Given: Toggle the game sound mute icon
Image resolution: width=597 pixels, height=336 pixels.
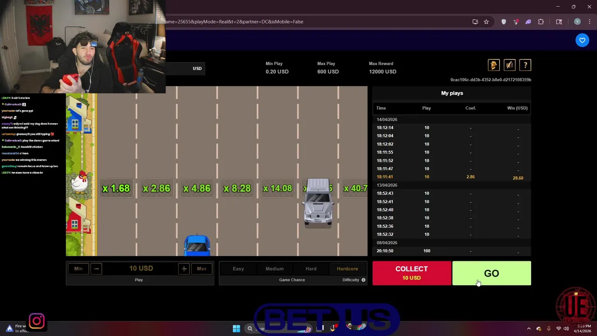Looking at the screenshot, I should [509, 65].
